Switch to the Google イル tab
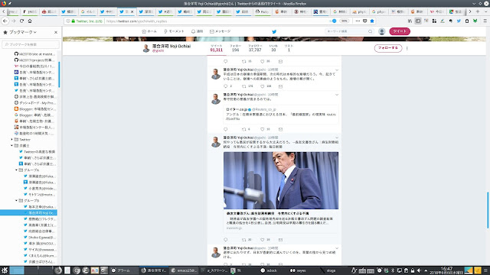This screenshot has height=275, width=490. (88, 11)
